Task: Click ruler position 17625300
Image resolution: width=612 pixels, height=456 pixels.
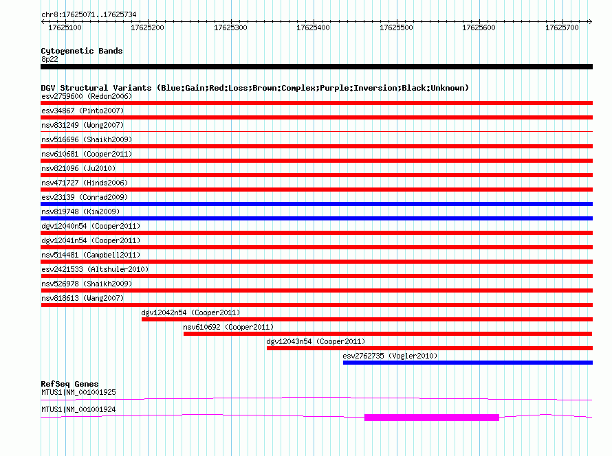Action: coord(230,27)
